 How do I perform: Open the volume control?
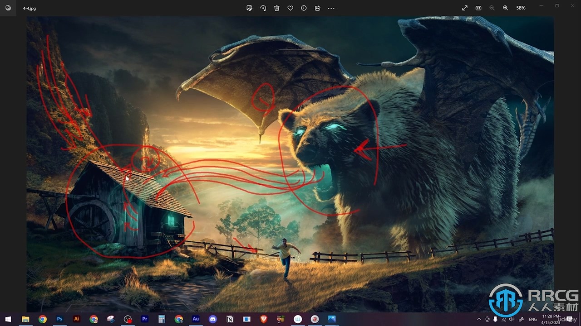point(512,319)
